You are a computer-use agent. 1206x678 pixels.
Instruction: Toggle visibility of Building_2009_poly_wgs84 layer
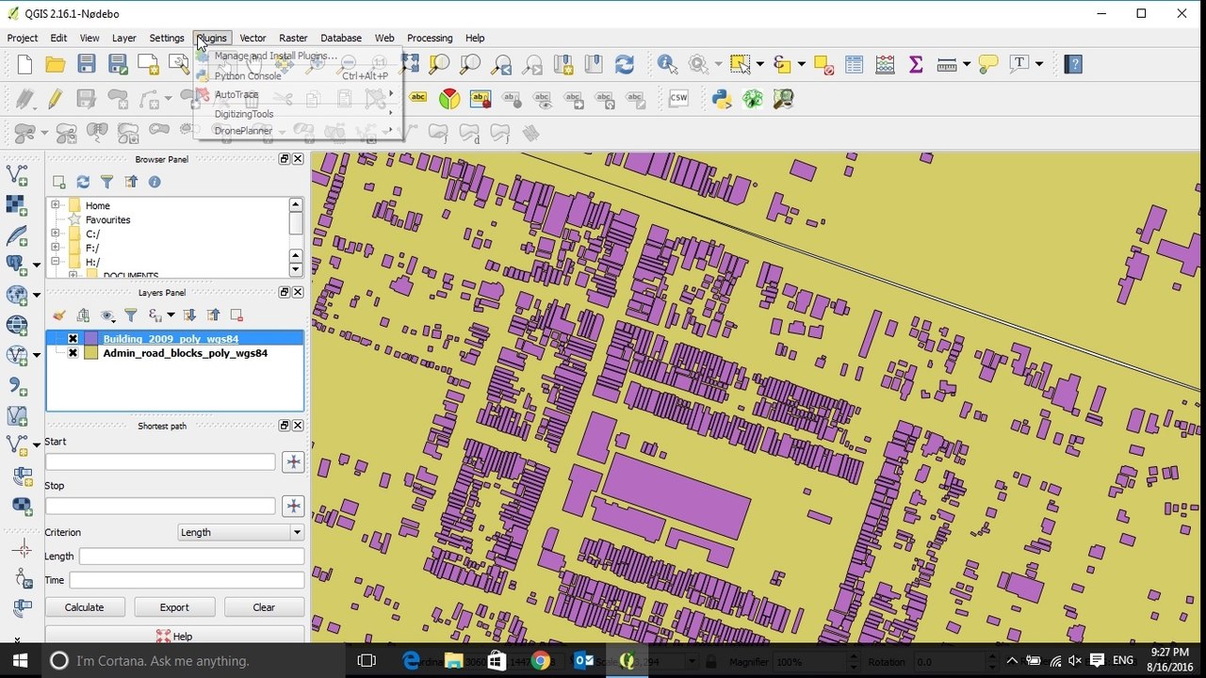point(73,339)
